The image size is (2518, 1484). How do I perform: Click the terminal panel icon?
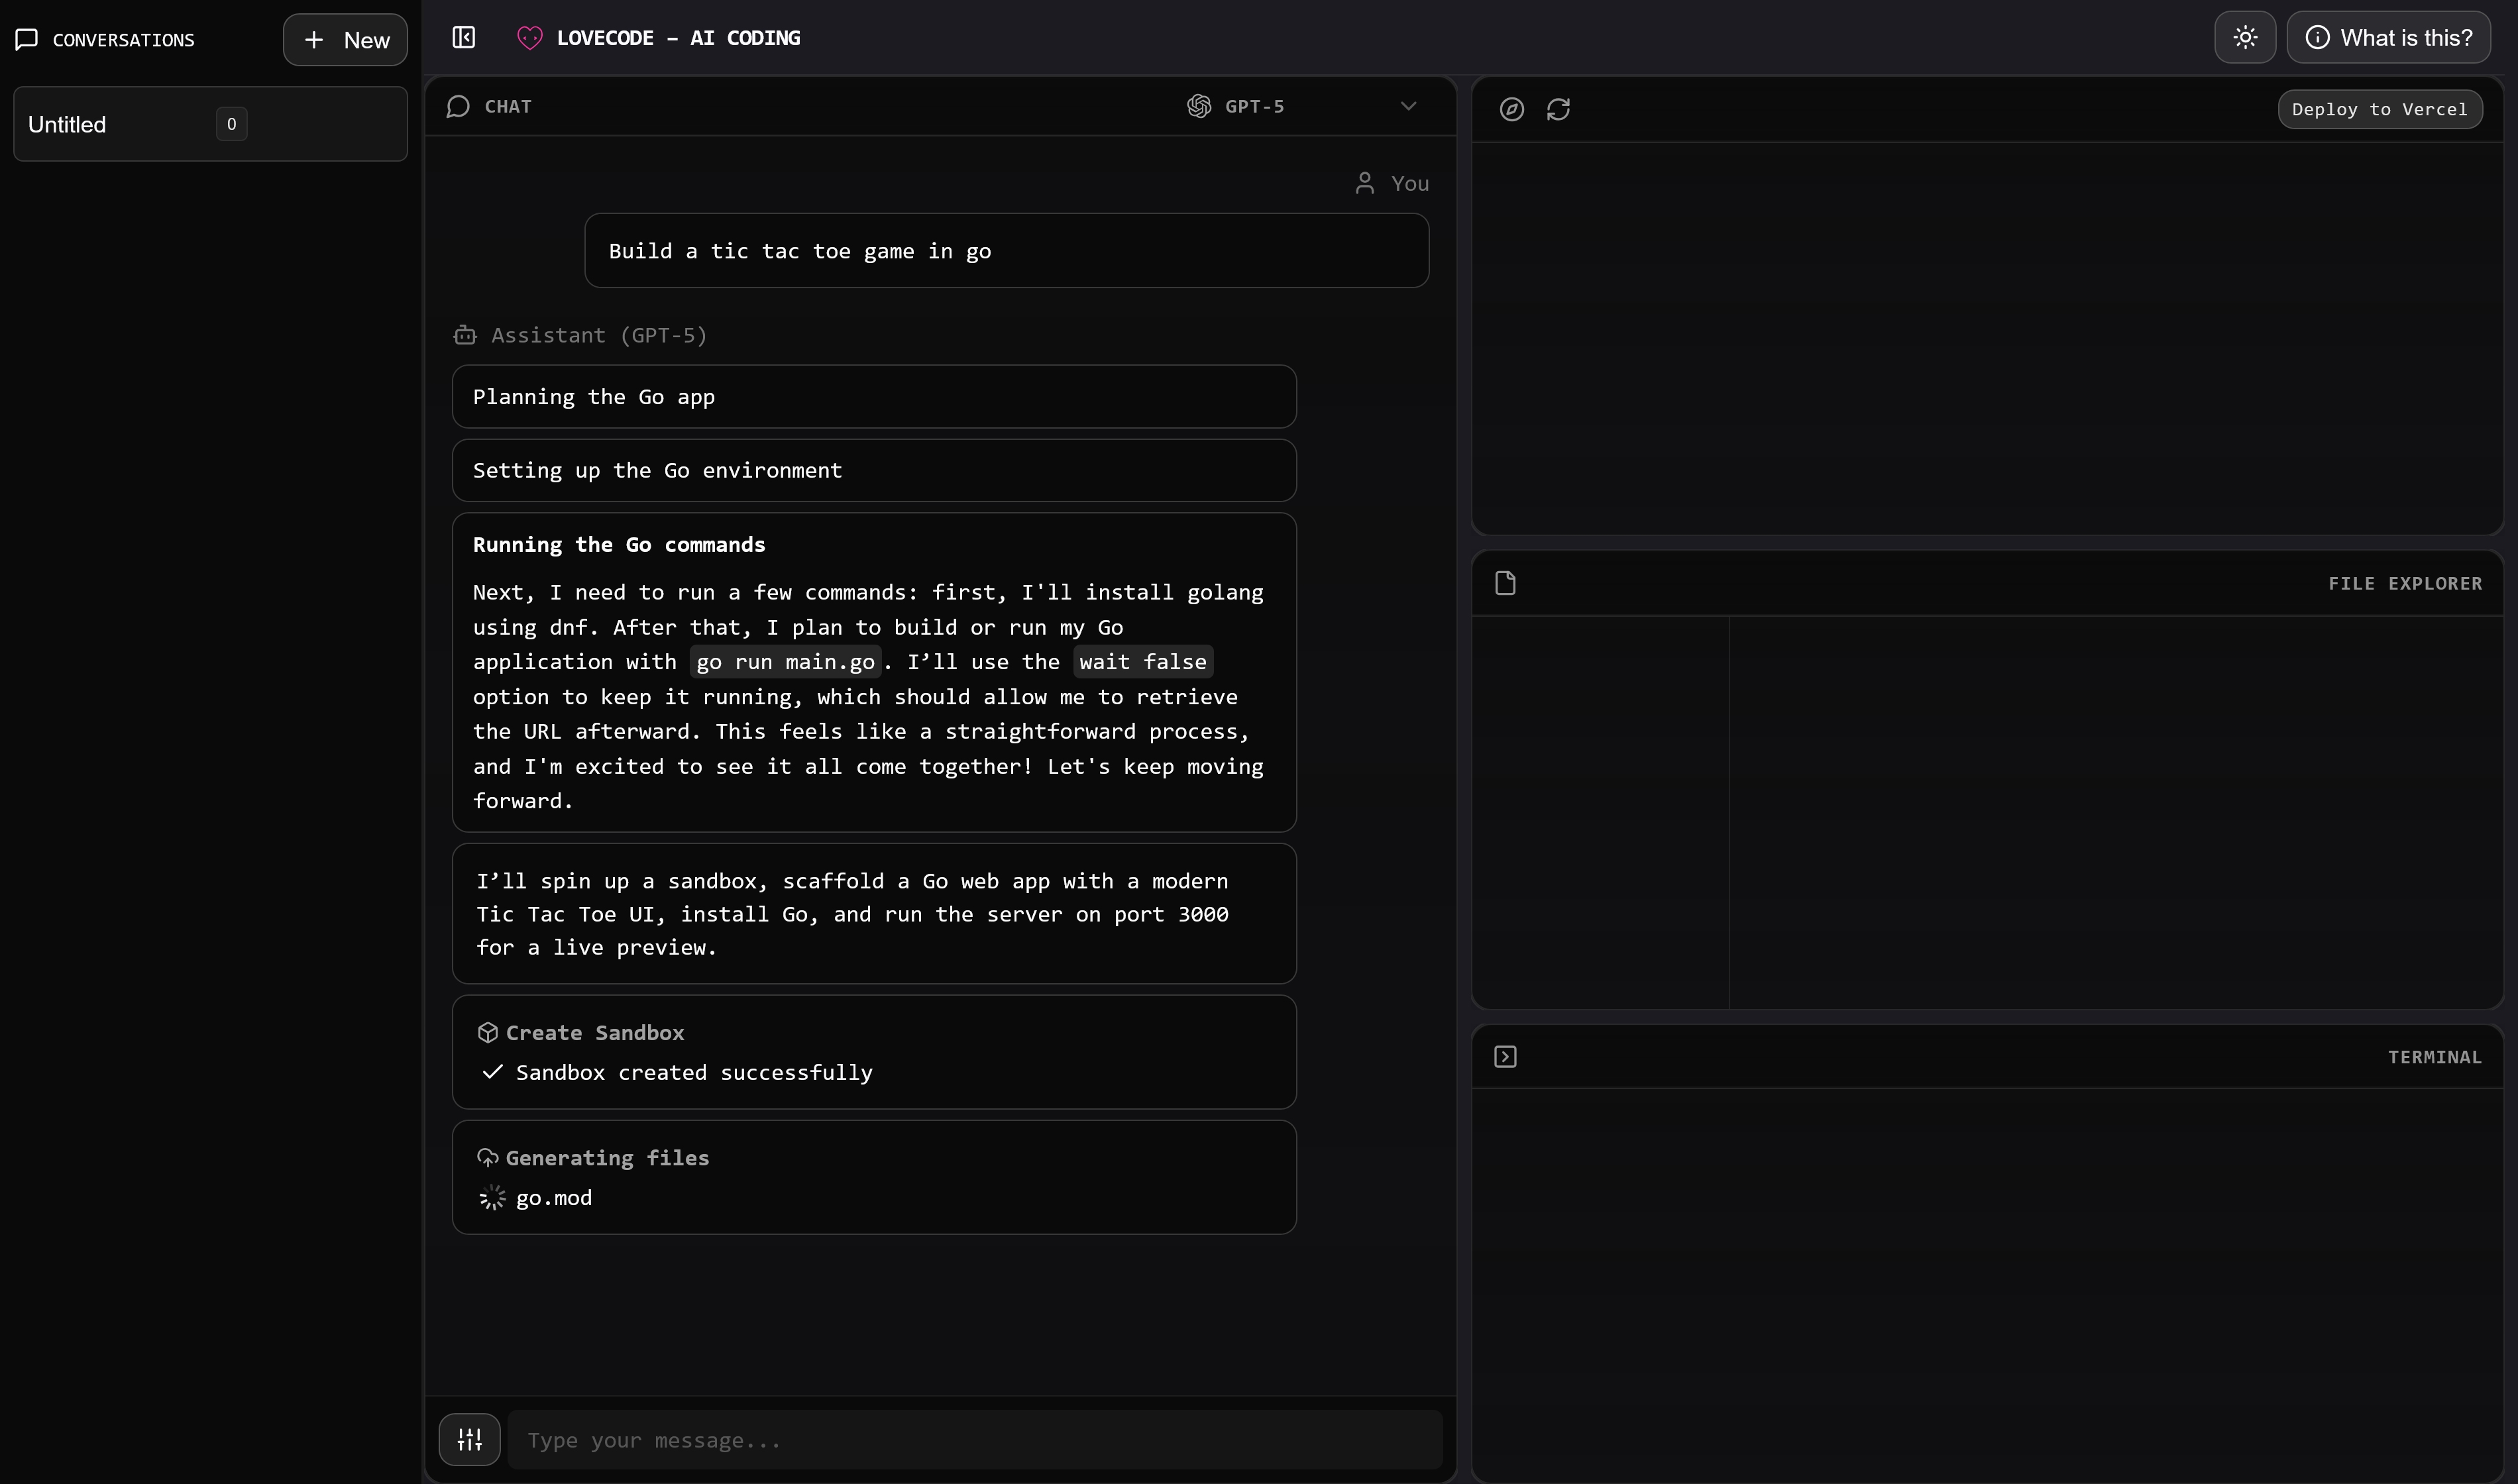click(x=1505, y=1057)
